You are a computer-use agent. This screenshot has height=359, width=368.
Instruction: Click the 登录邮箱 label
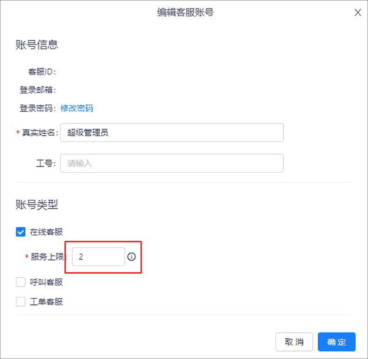coord(38,90)
